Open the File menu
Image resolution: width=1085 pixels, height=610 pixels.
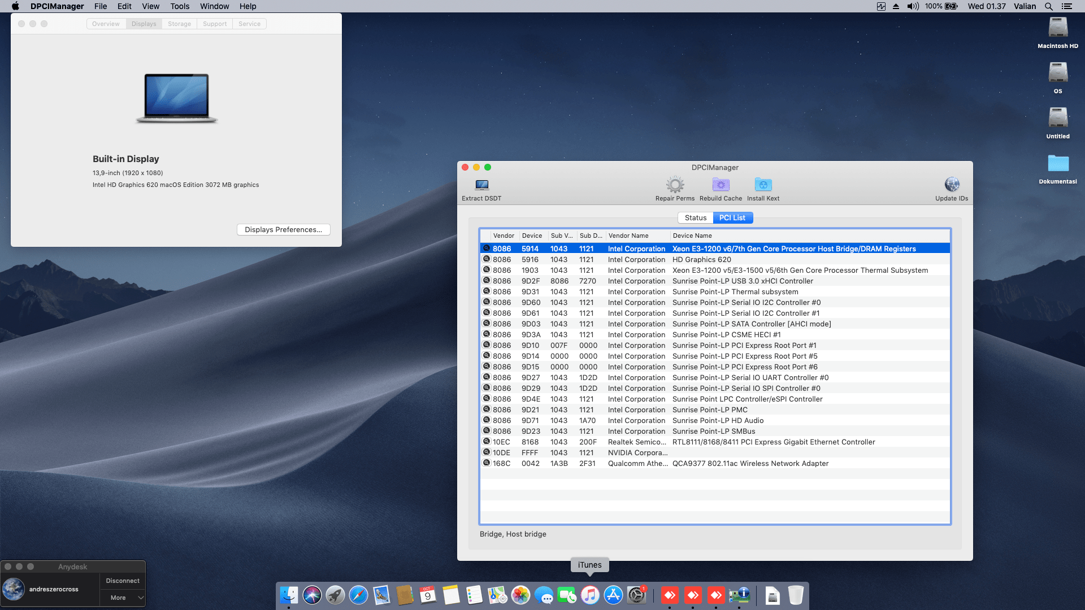[x=101, y=6]
